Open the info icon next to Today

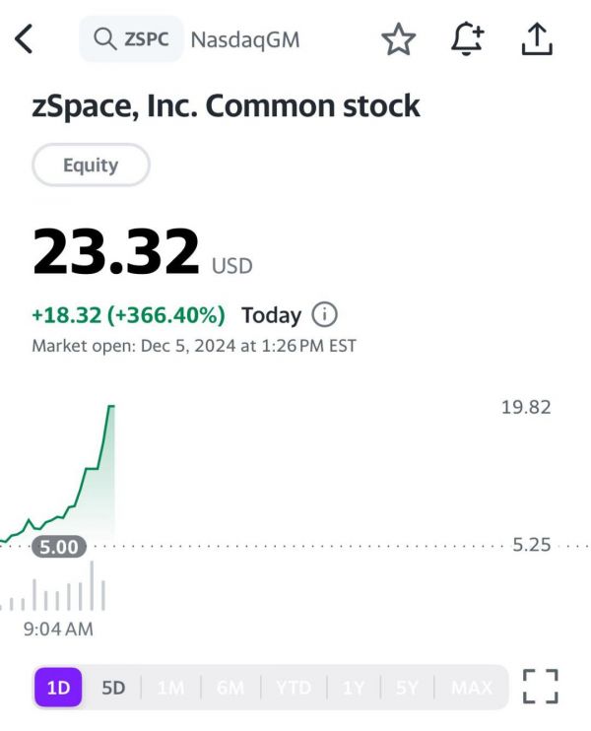coord(324,315)
